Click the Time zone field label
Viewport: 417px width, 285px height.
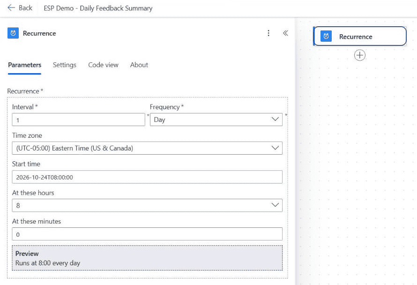(x=27, y=135)
